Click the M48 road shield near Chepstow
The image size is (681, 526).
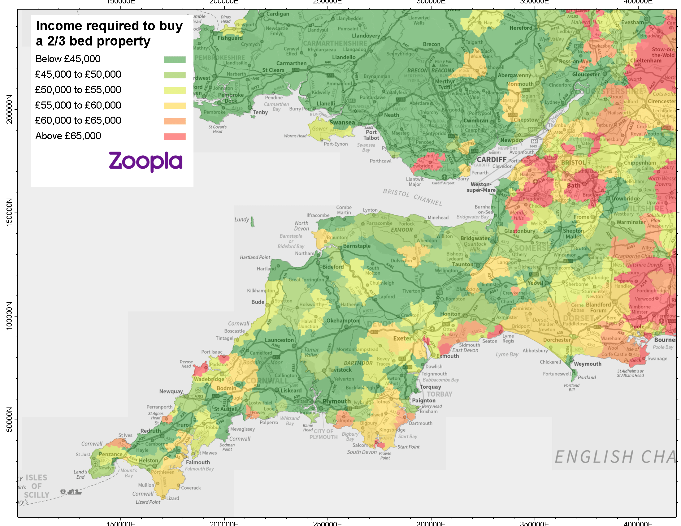coord(533,129)
